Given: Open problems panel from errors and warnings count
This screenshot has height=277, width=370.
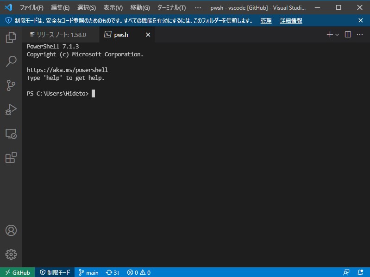Looking at the screenshot, I should pos(139,272).
